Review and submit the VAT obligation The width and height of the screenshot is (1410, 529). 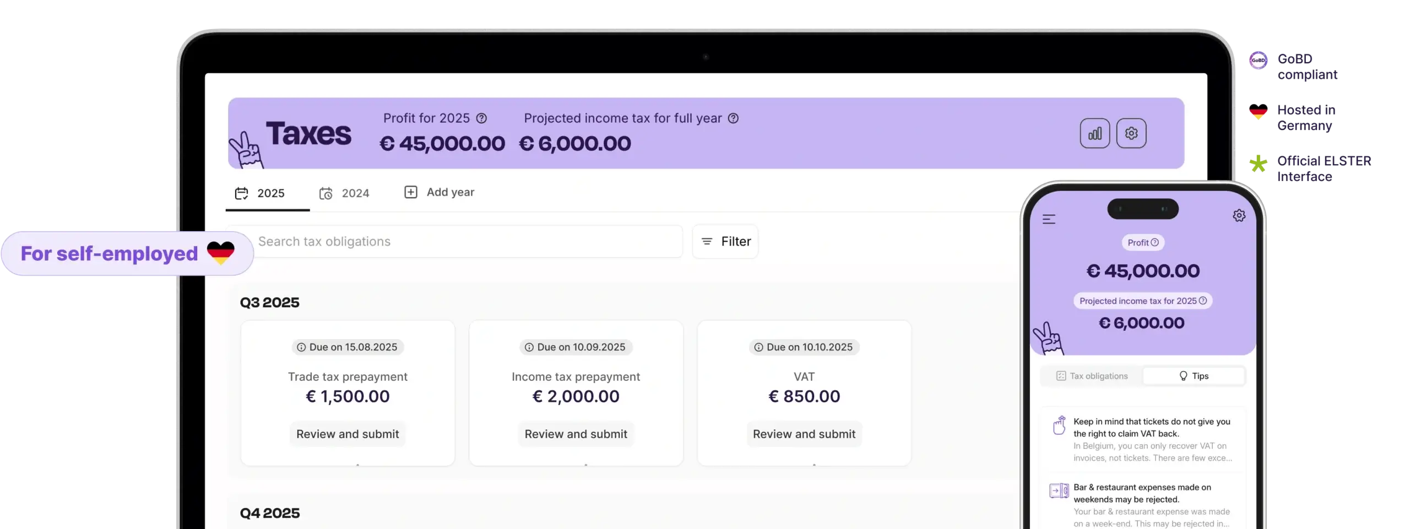pos(804,434)
